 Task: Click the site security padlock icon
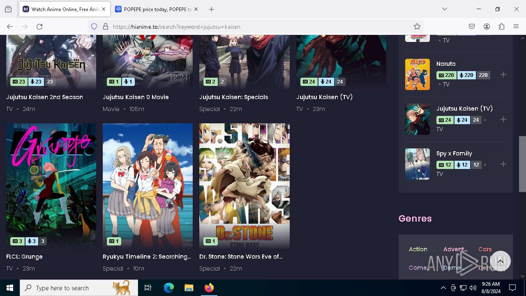tap(106, 27)
